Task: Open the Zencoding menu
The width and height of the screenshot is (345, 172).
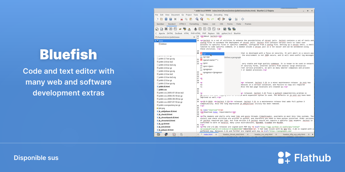Action: [x=218, y=15]
